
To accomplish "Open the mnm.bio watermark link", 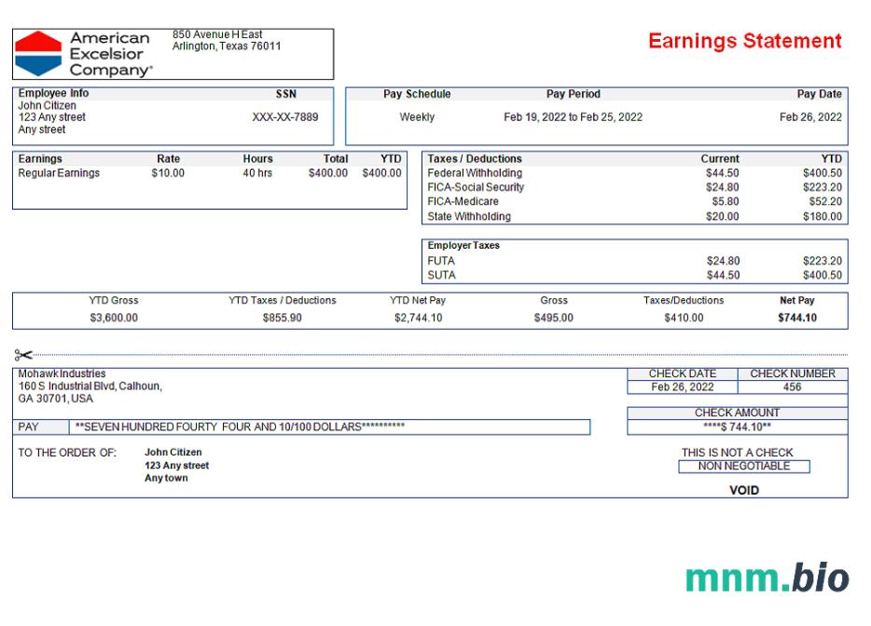I will [767, 578].
